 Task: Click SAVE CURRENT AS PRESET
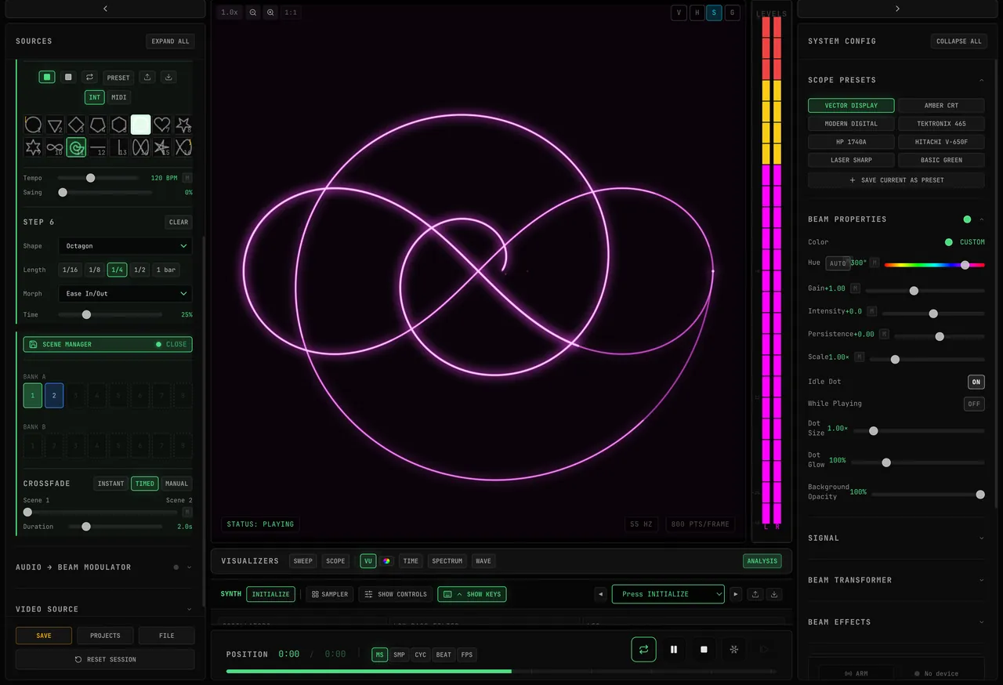(896, 180)
